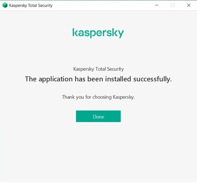Click the Thank you for choosing Kaspersky message
The height and width of the screenshot is (185, 197).
[98, 97]
